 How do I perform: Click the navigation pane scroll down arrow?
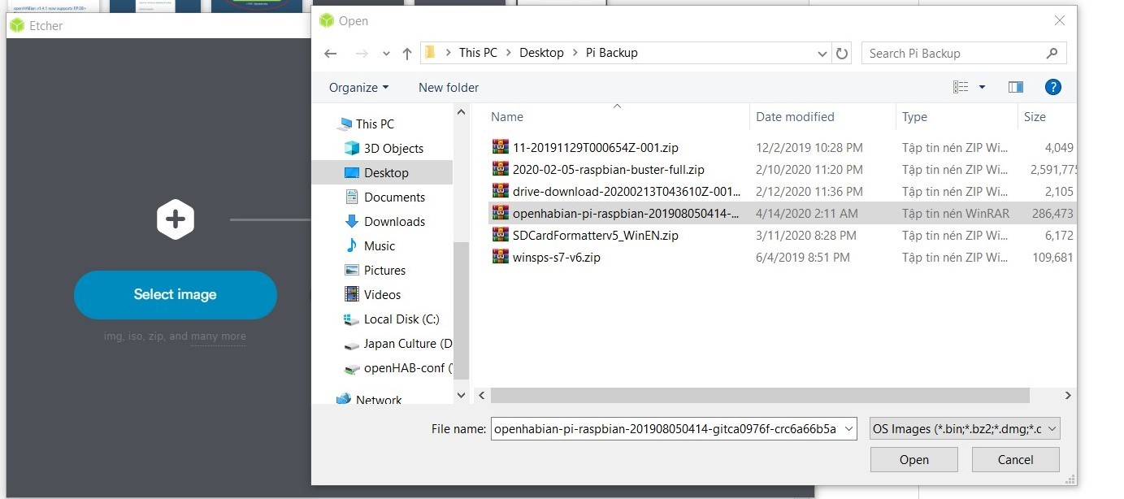coord(462,395)
